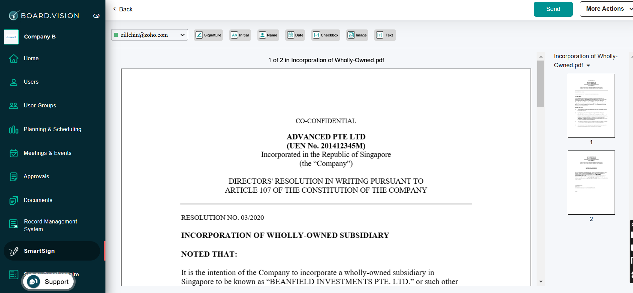Open the Support chat button
This screenshot has width=633, height=293.
coord(49,282)
